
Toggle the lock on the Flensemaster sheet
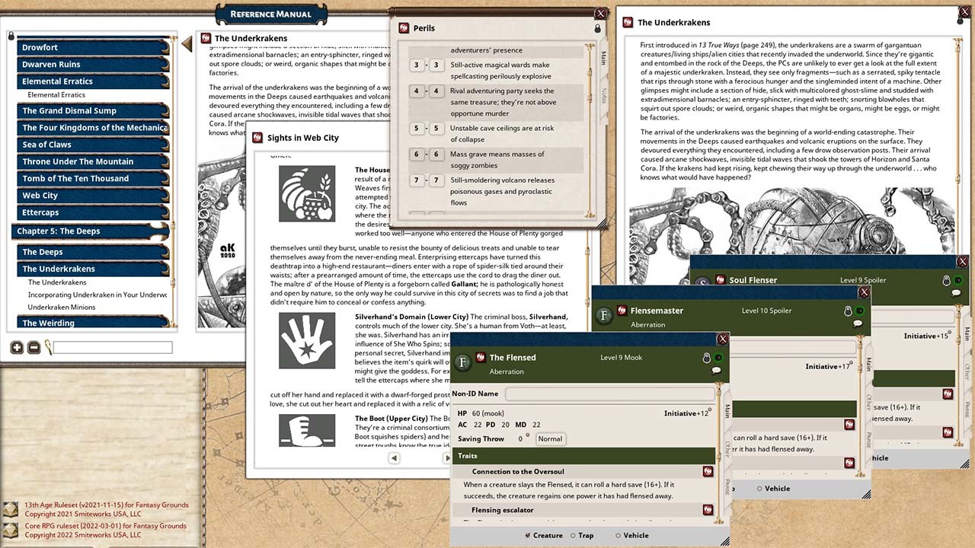coord(848,311)
